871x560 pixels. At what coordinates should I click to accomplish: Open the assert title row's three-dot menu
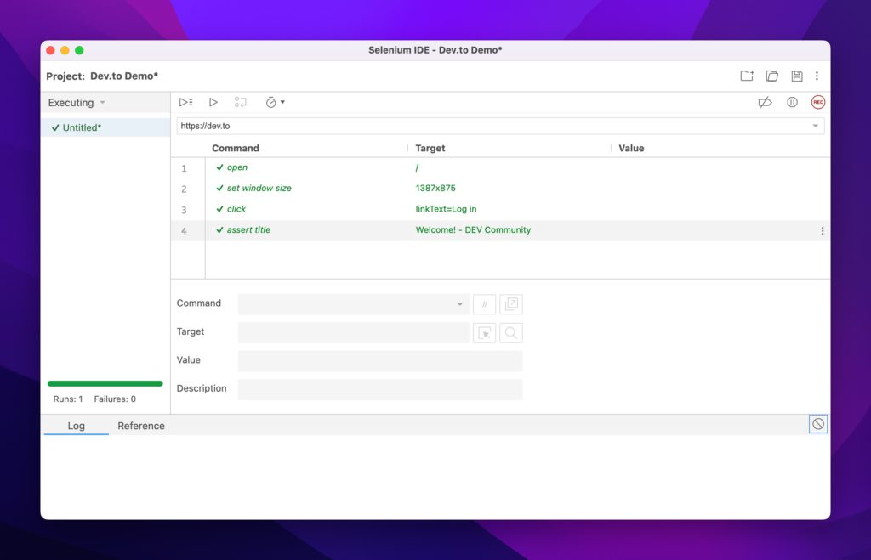point(823,231)
